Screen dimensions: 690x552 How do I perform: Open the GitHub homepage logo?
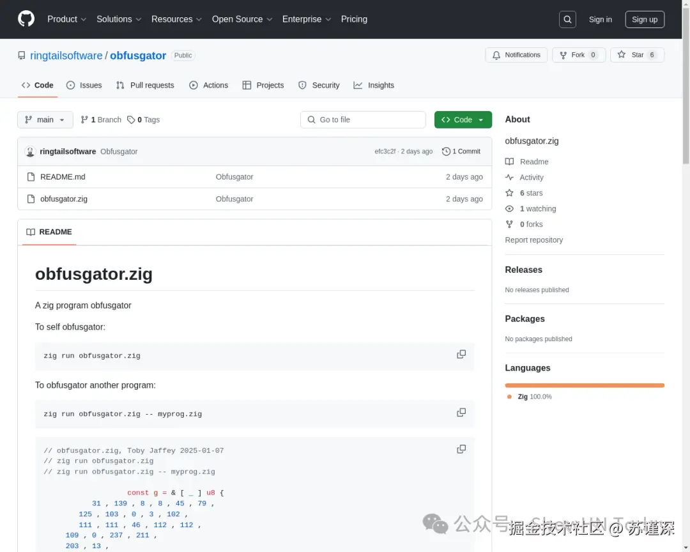(x=26, y=19)
